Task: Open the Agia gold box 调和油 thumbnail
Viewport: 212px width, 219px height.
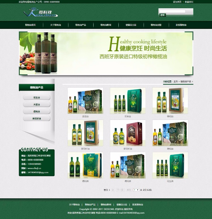Action: coord(85,165)
